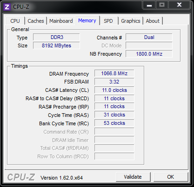Click the 8192 MBytes size field

click(56, 45)
